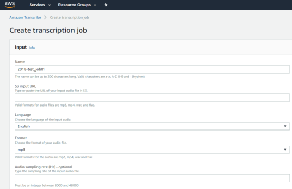Click the AWS logo home icon
The image size is (292, 189).
click(x=10, y=5)
